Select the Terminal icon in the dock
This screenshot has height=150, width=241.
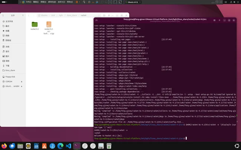pyautogui.click(x=76, y=146)
